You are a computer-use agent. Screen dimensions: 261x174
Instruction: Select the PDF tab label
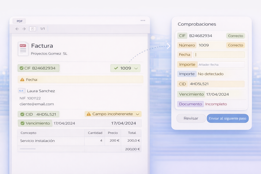coord(19,21)
